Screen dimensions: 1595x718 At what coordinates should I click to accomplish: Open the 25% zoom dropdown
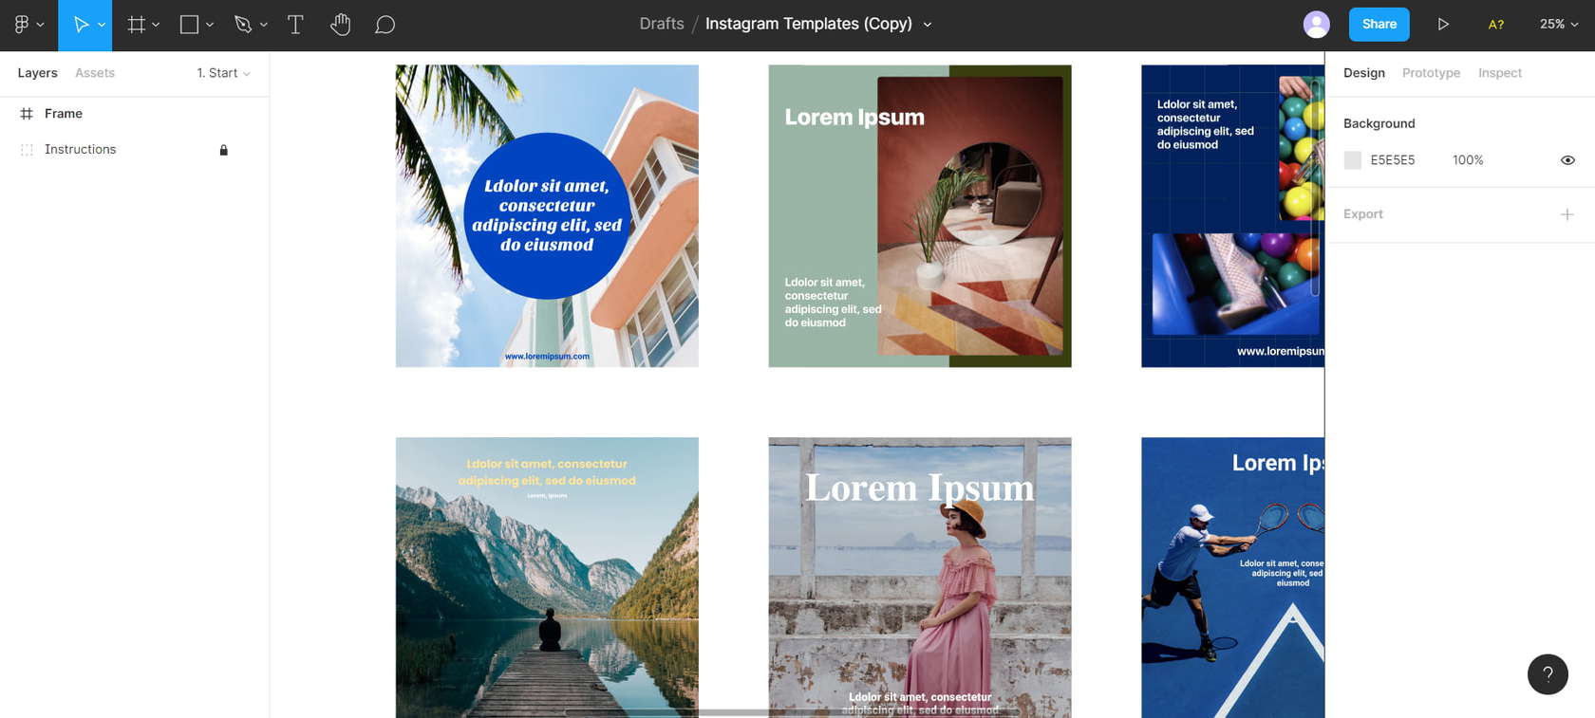1558,25
